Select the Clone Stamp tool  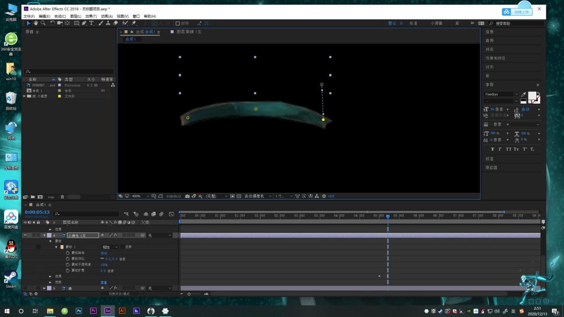pyautogui.click(x=108, y=23)
